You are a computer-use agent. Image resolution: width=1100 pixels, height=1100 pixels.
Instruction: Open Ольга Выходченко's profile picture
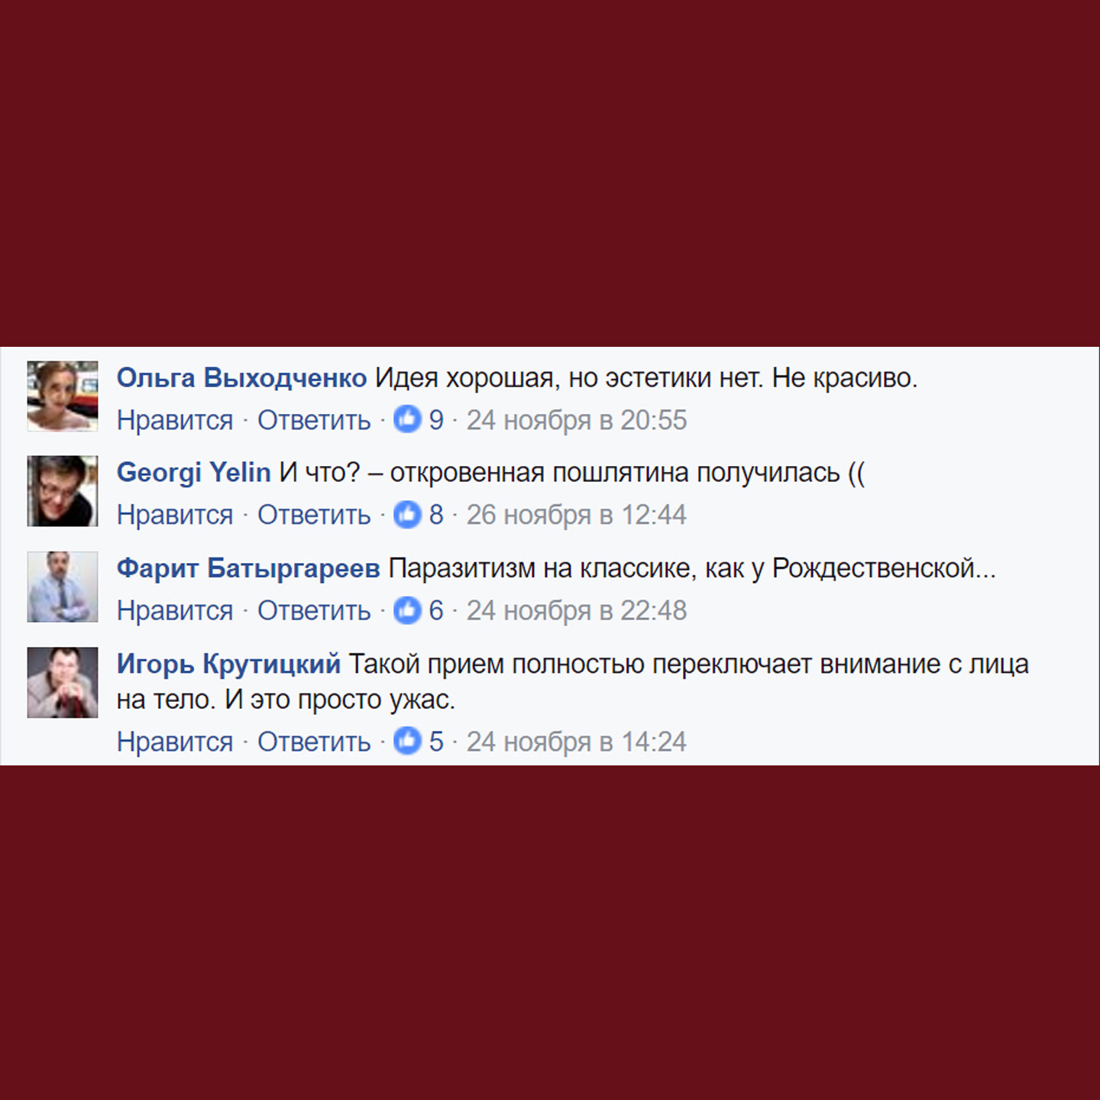pos(63,396)
